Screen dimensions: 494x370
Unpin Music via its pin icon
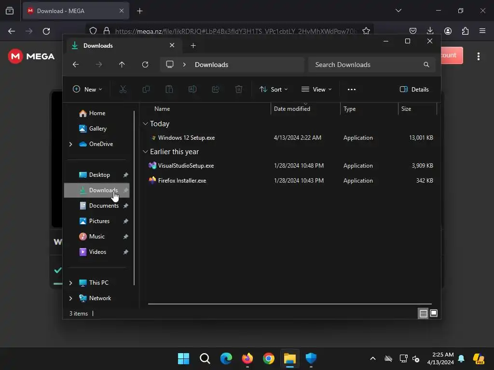pyautogui.click(x=126, y=237)
